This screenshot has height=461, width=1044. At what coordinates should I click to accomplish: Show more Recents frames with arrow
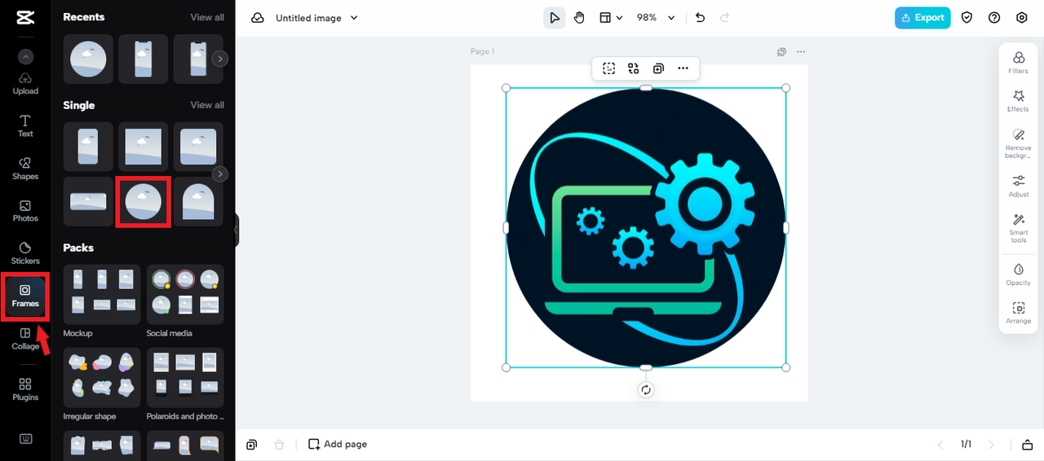(x=220, y=59)
